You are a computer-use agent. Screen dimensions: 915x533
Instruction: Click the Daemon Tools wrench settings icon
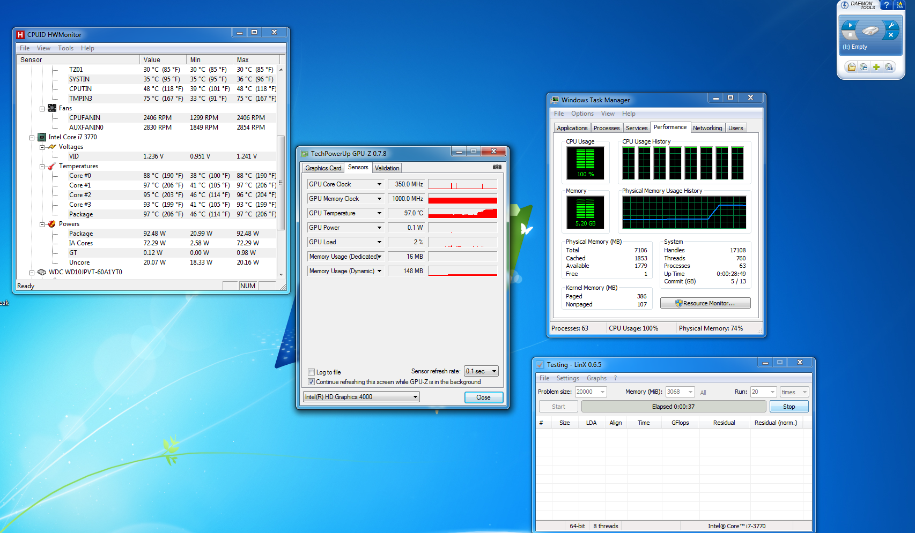[891, 25]
